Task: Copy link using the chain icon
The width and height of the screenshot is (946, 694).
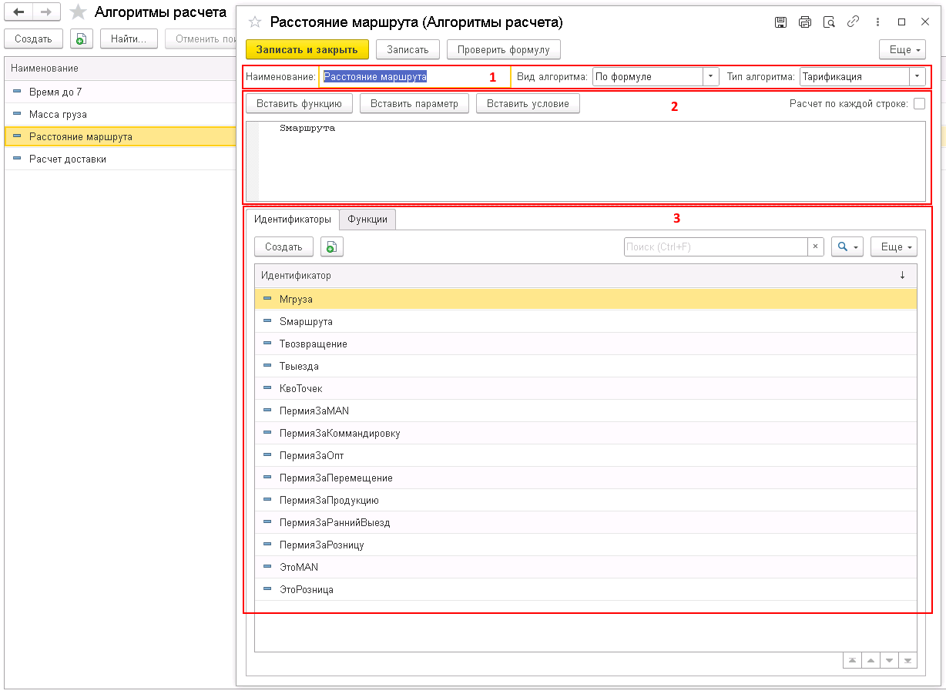Action: pos(853,22)
